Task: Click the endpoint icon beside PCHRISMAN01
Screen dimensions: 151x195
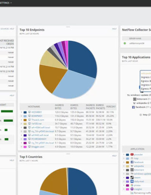Action: (29, 139)
